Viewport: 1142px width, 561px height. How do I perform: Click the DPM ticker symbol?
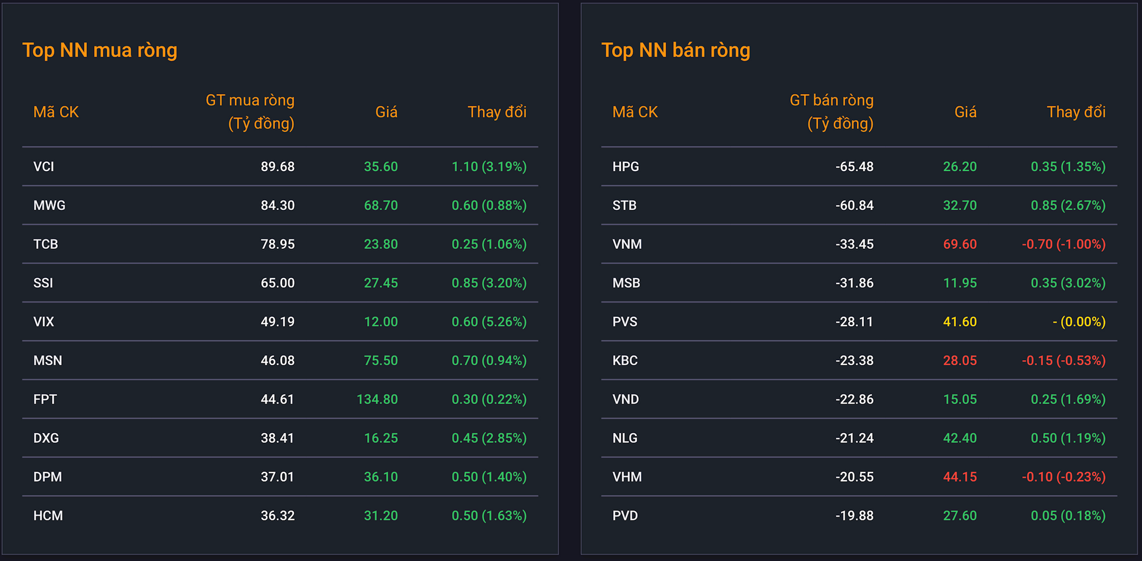[48, 477]
